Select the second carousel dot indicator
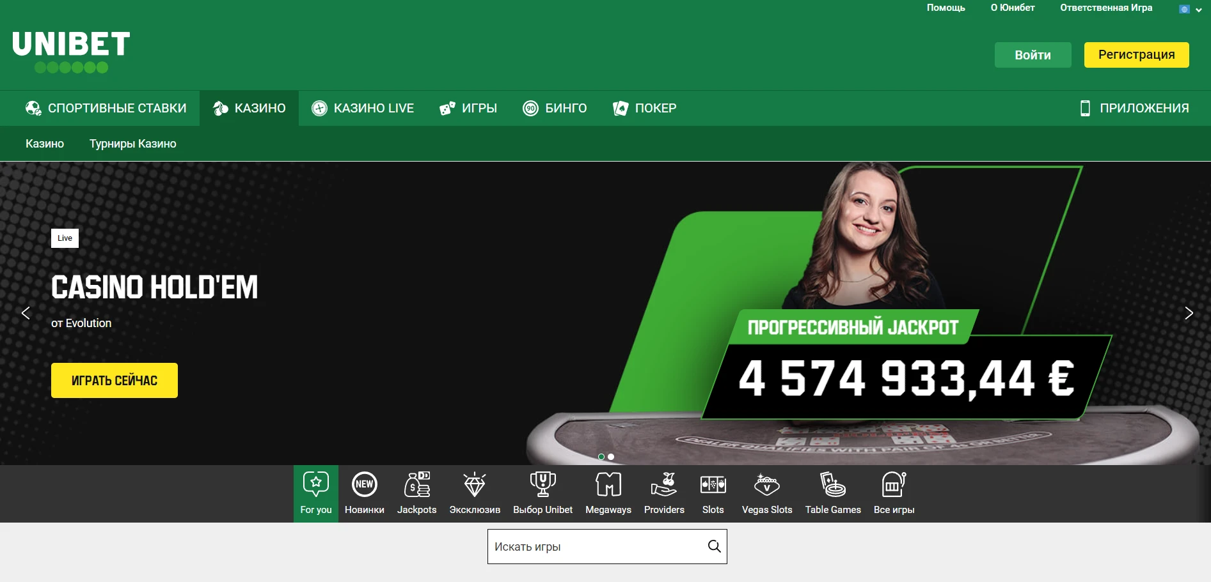Viewport: 1211px width, 582px height. click(x=611, y=457)
